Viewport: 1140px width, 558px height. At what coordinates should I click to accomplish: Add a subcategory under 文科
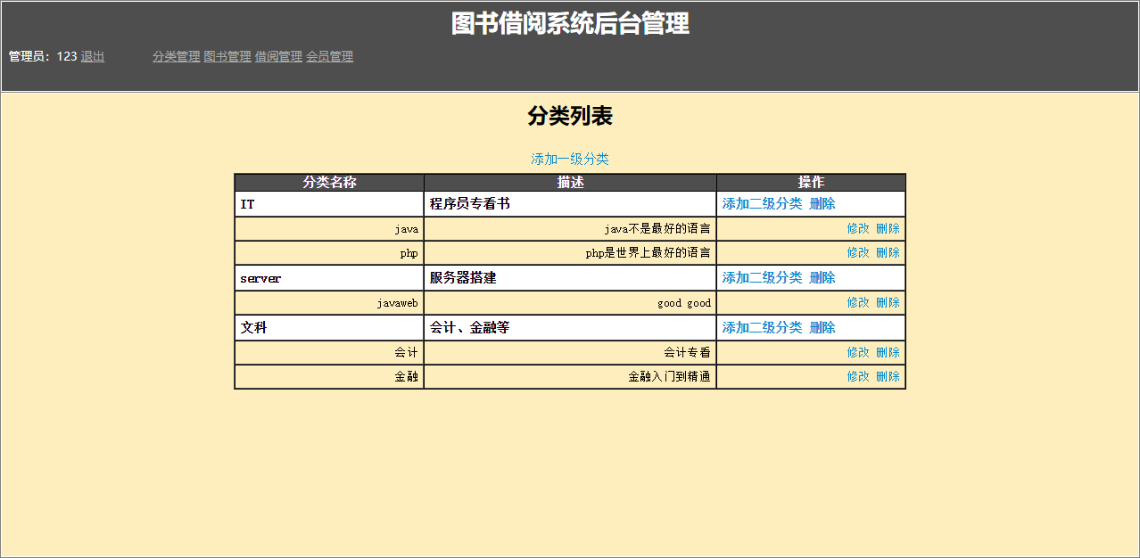pos(762,328)
